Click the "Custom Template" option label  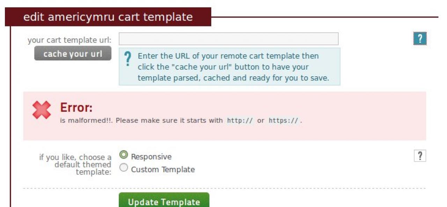pos(163,170)
